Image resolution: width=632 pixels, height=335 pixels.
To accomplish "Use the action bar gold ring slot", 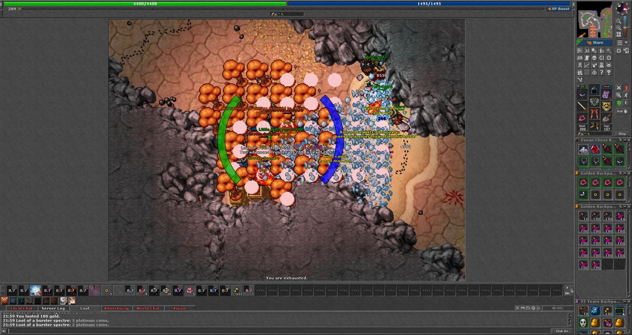I will (x=107, y=290).
